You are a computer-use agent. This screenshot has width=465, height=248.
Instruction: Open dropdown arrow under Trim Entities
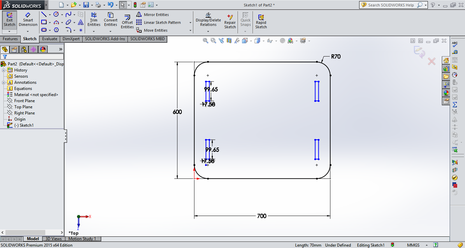coord(94,31)
